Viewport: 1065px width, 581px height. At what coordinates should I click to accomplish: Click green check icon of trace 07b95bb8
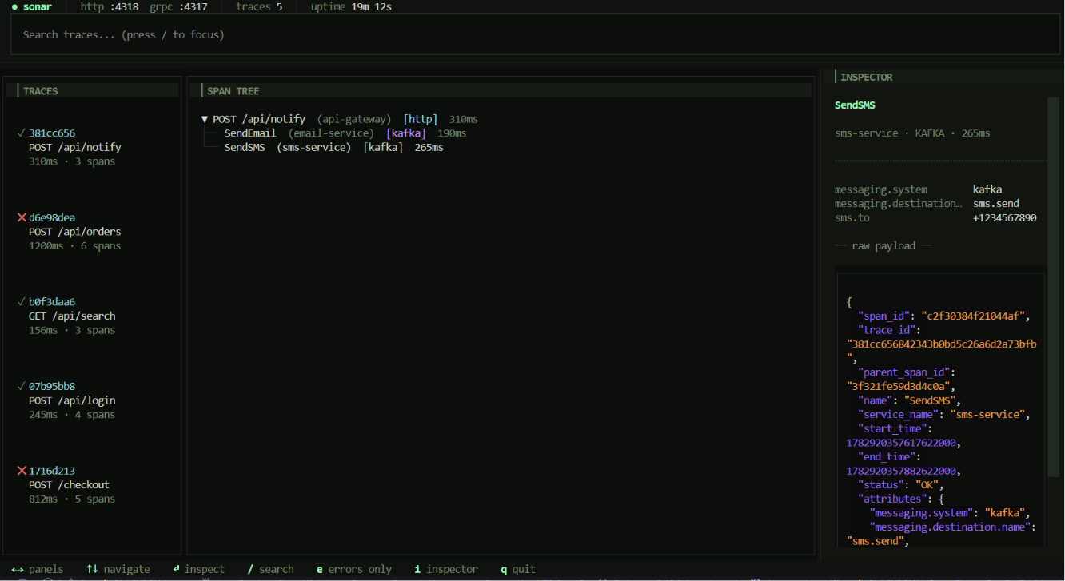point(22,386)
